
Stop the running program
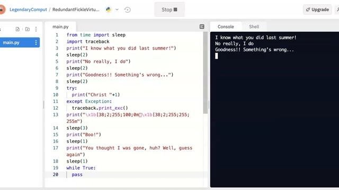(169, 9)
